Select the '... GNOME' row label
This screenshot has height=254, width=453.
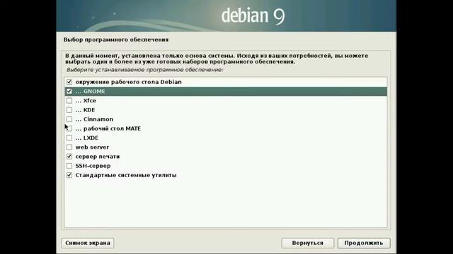90,91
